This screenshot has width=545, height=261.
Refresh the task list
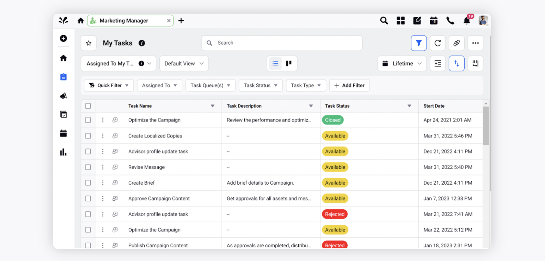(438, 43)
